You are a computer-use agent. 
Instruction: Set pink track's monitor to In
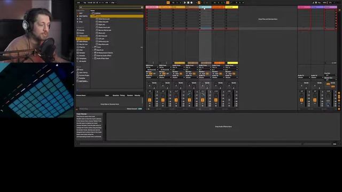coord(147,74)
